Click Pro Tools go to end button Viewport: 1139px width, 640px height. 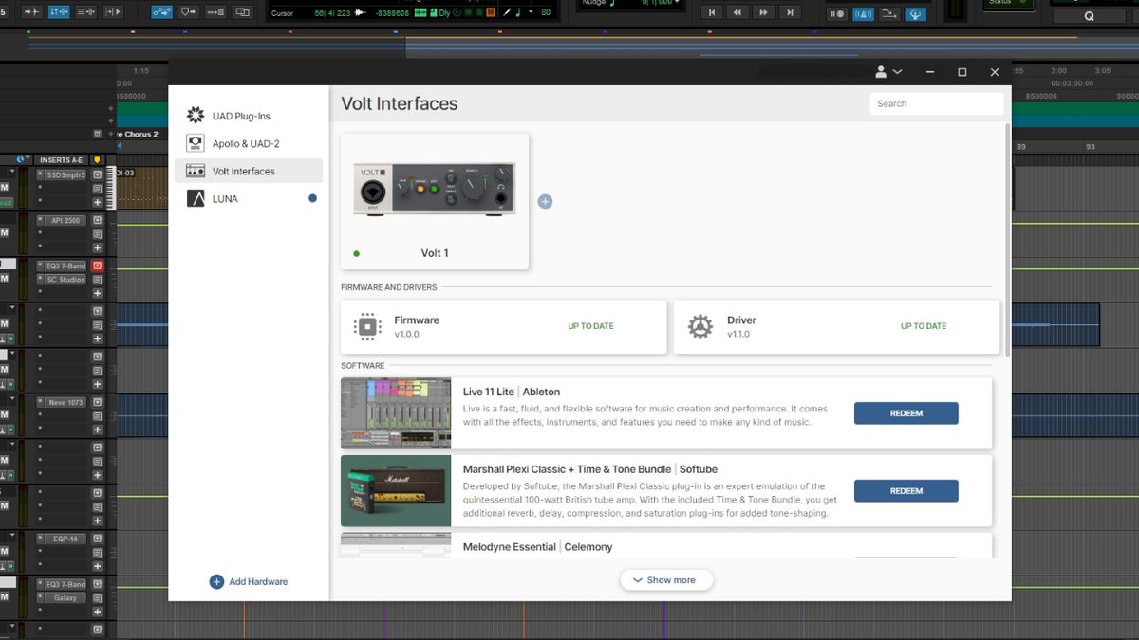point(790,12)
